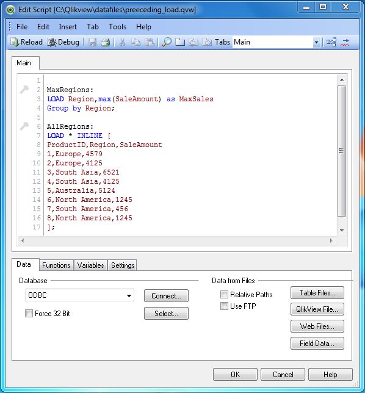Confirm with the OK button
This screenshot has width=365, height=393.
click(x=235, y=375)
